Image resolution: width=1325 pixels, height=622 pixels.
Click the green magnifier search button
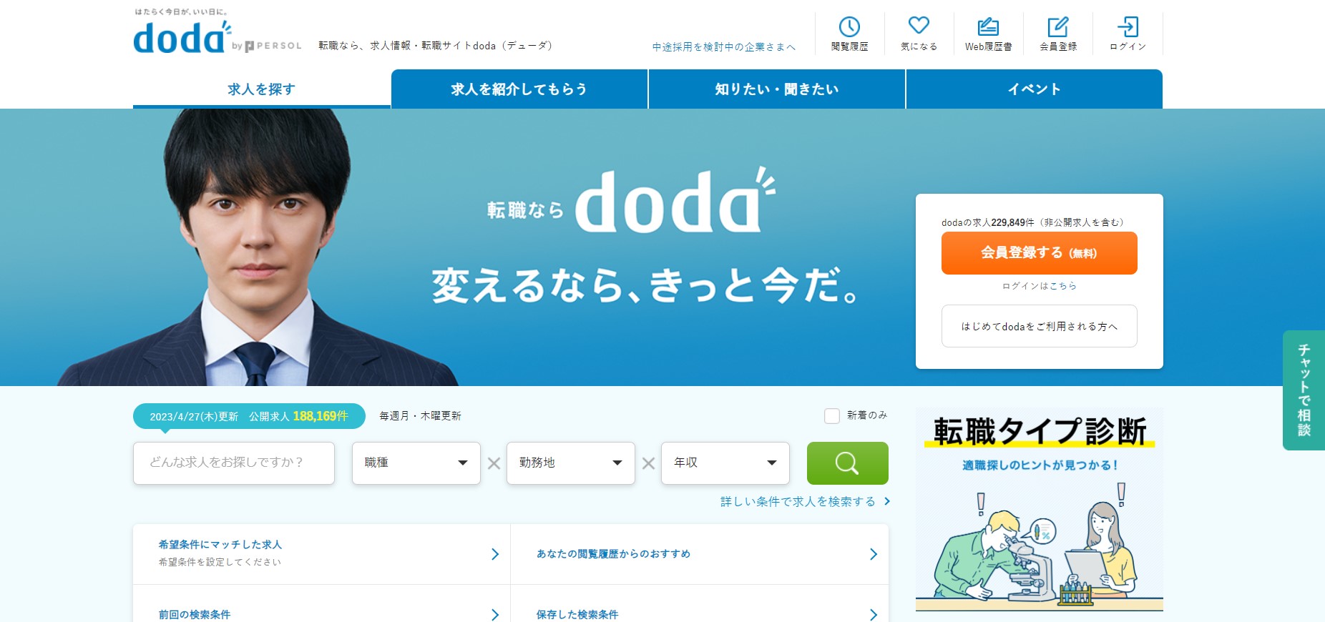(x=847, y=463)
